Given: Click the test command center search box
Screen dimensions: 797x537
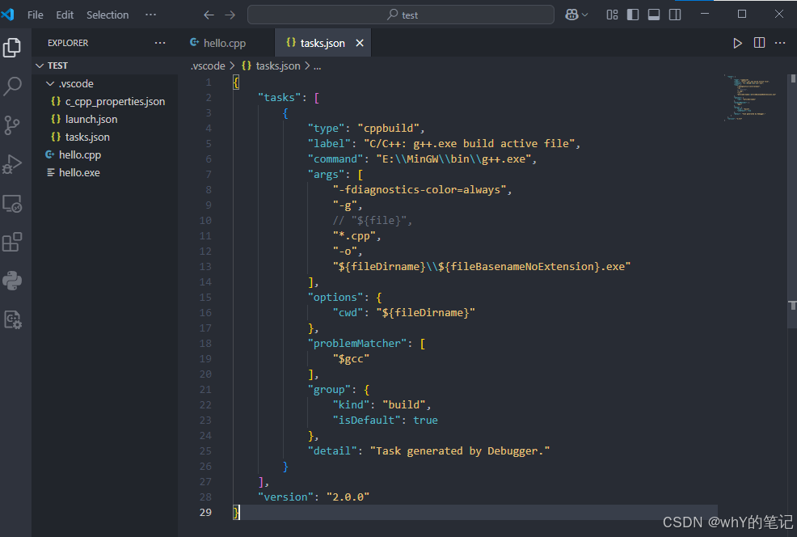Looking at the screenshot, I should pyautogui.click(x=401, y=15).
